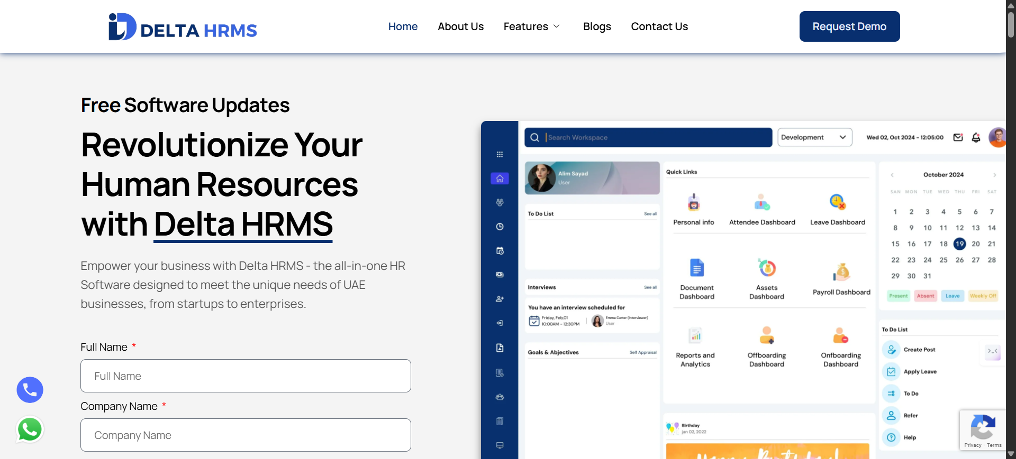Click the reCAPTCHA badge

983,430
